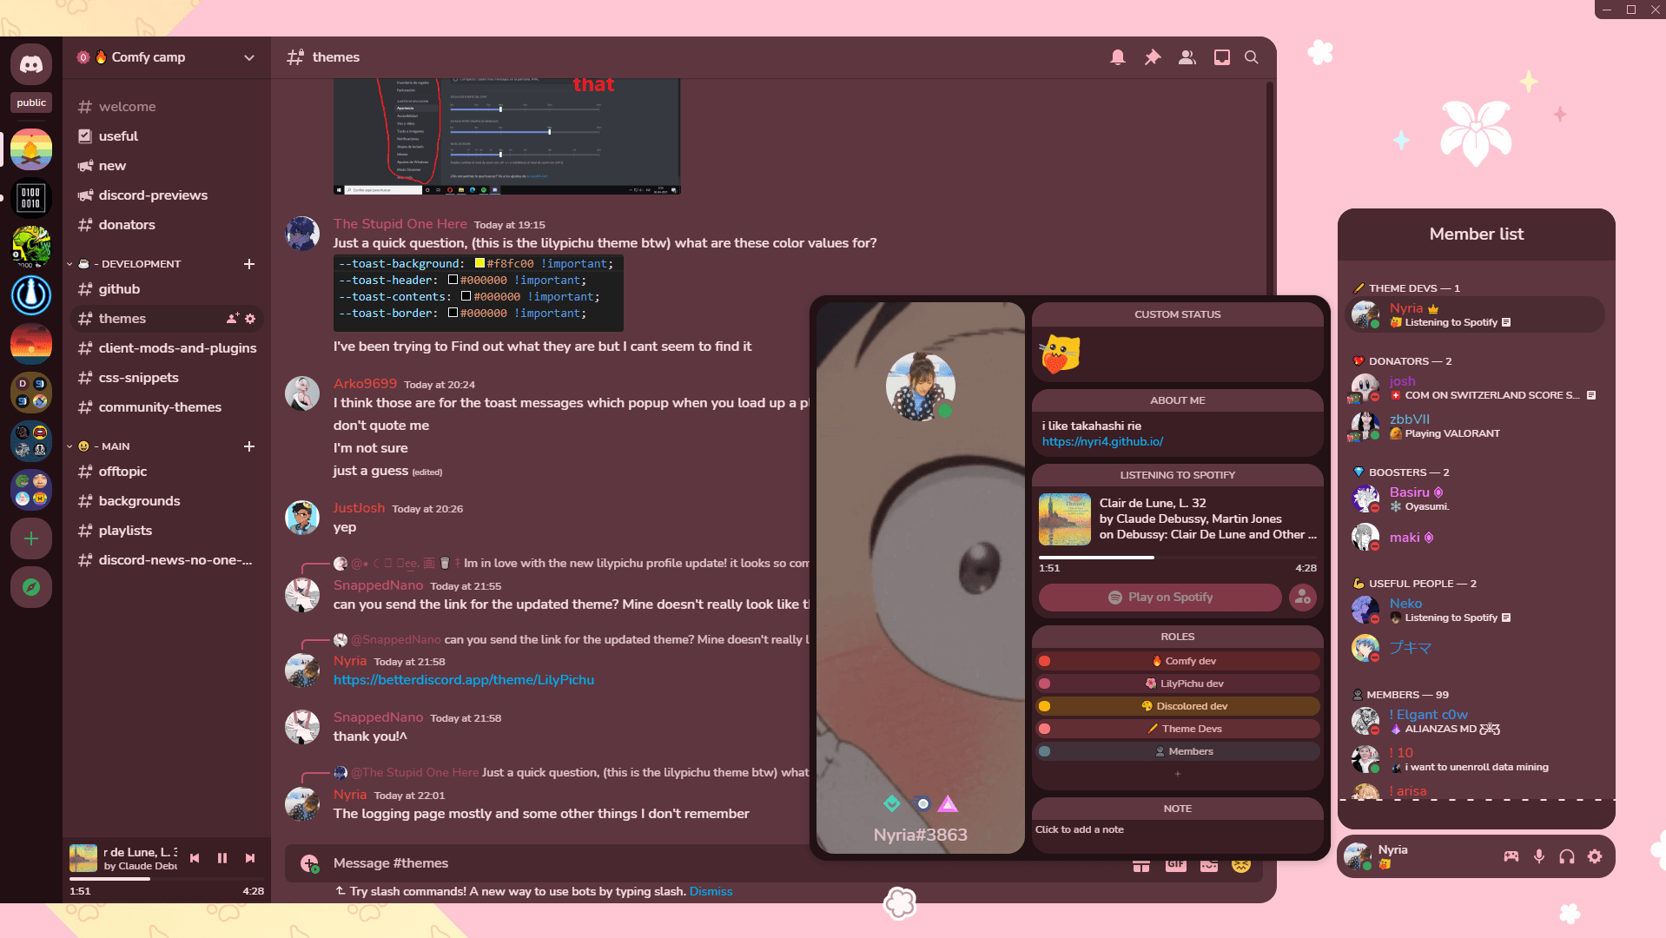Viewport: 1666px width, 938px height.
Task: Add a server plus button
Action: 31,538
